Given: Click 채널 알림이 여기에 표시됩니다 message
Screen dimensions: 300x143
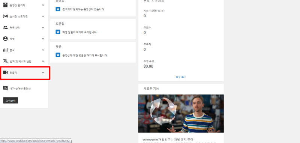Looking at the screenshot, I should pyautogui.click(x=80, y=32).
